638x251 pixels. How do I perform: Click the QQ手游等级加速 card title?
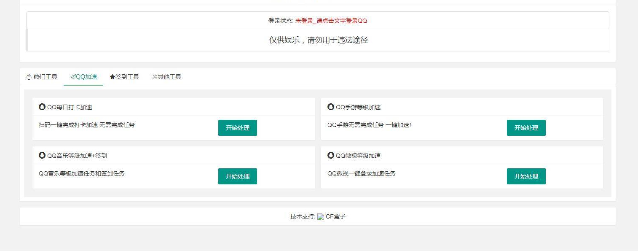[358, 107]
